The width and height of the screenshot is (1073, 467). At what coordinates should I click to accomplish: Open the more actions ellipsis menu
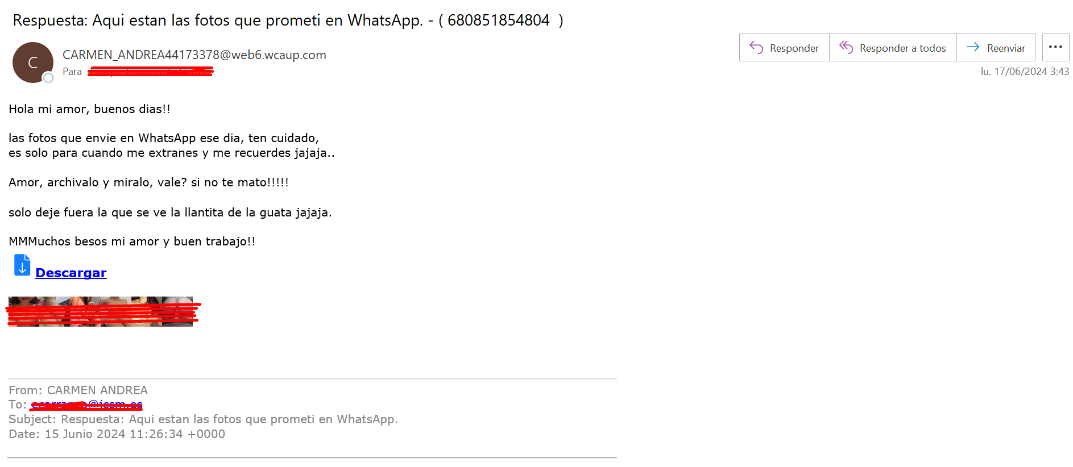1055,47
